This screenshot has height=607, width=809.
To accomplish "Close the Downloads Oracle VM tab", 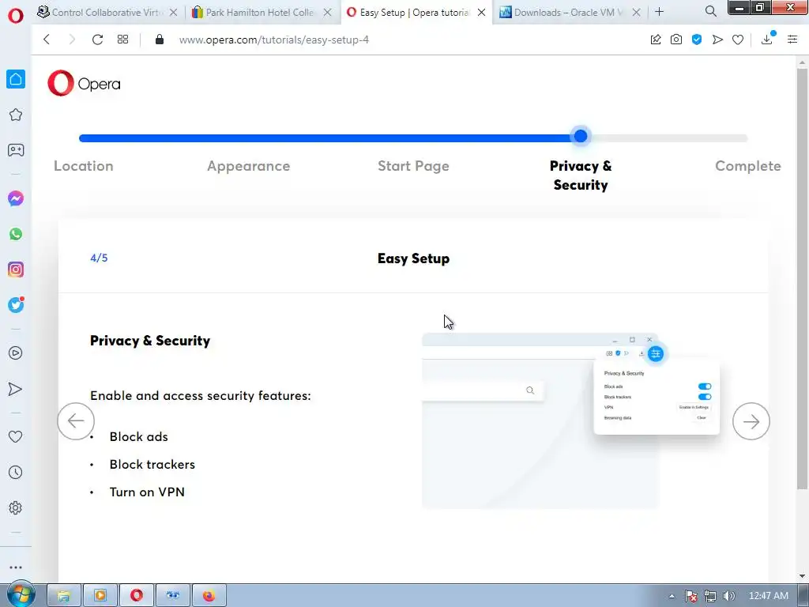I will (636, 12).
